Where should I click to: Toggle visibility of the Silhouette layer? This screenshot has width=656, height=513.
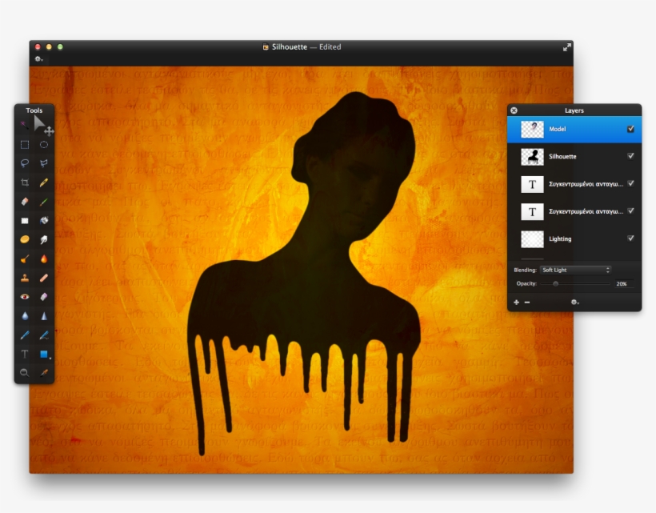[x=631, y=156]
